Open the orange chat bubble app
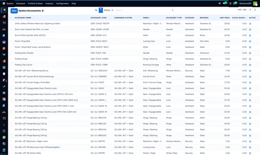Viewport: 260px width, 155px height. (x=4, y=48)
